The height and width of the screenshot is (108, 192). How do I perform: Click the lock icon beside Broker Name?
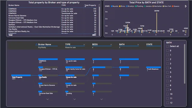point(37,44)
